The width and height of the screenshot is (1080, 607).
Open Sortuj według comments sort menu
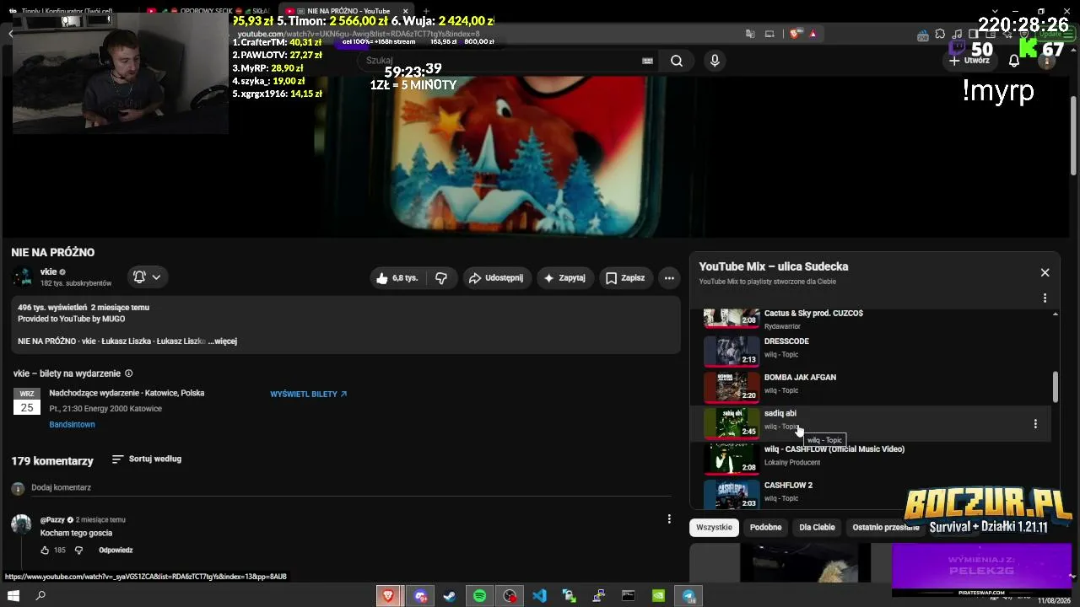click(147, 459)
